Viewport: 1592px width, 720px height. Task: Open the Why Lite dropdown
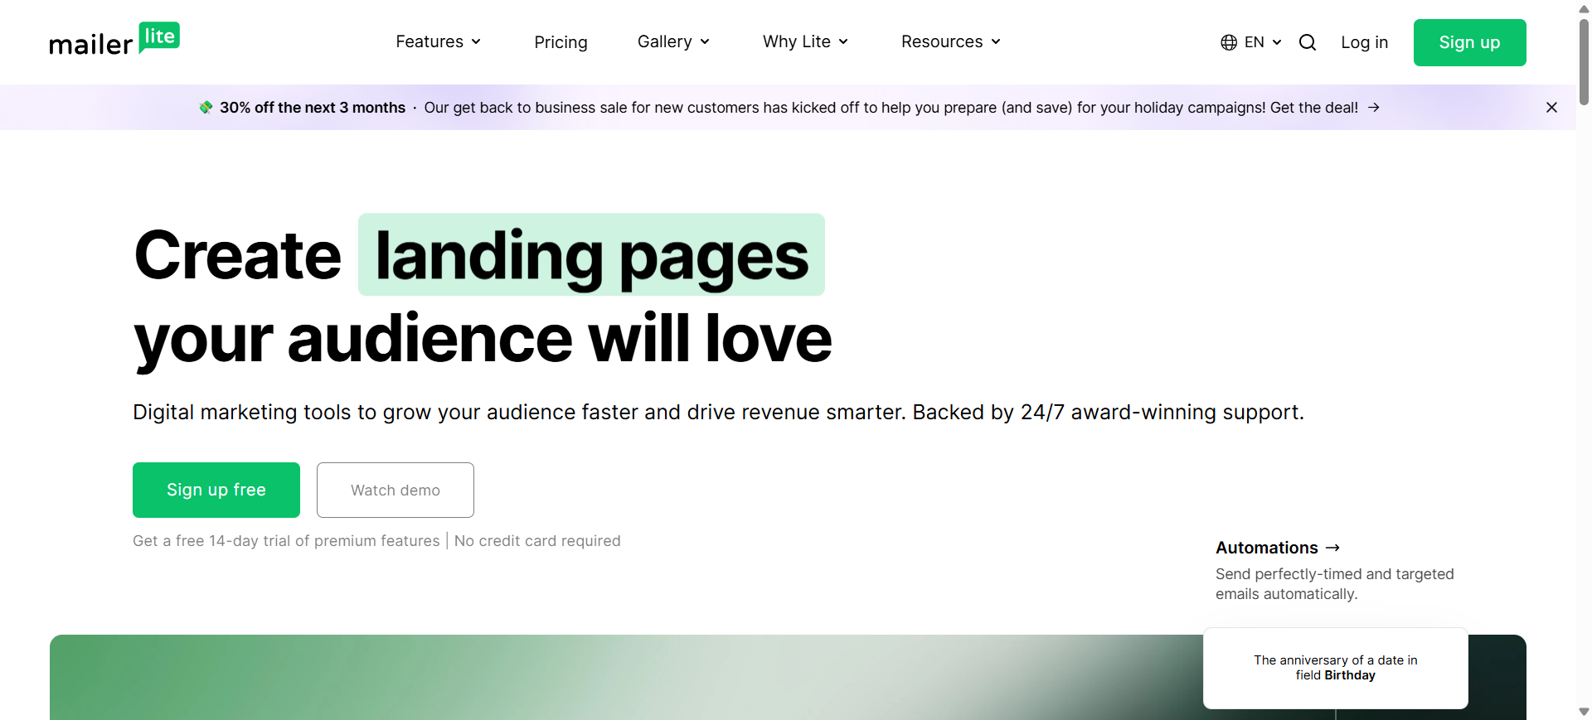click(805, 42)
